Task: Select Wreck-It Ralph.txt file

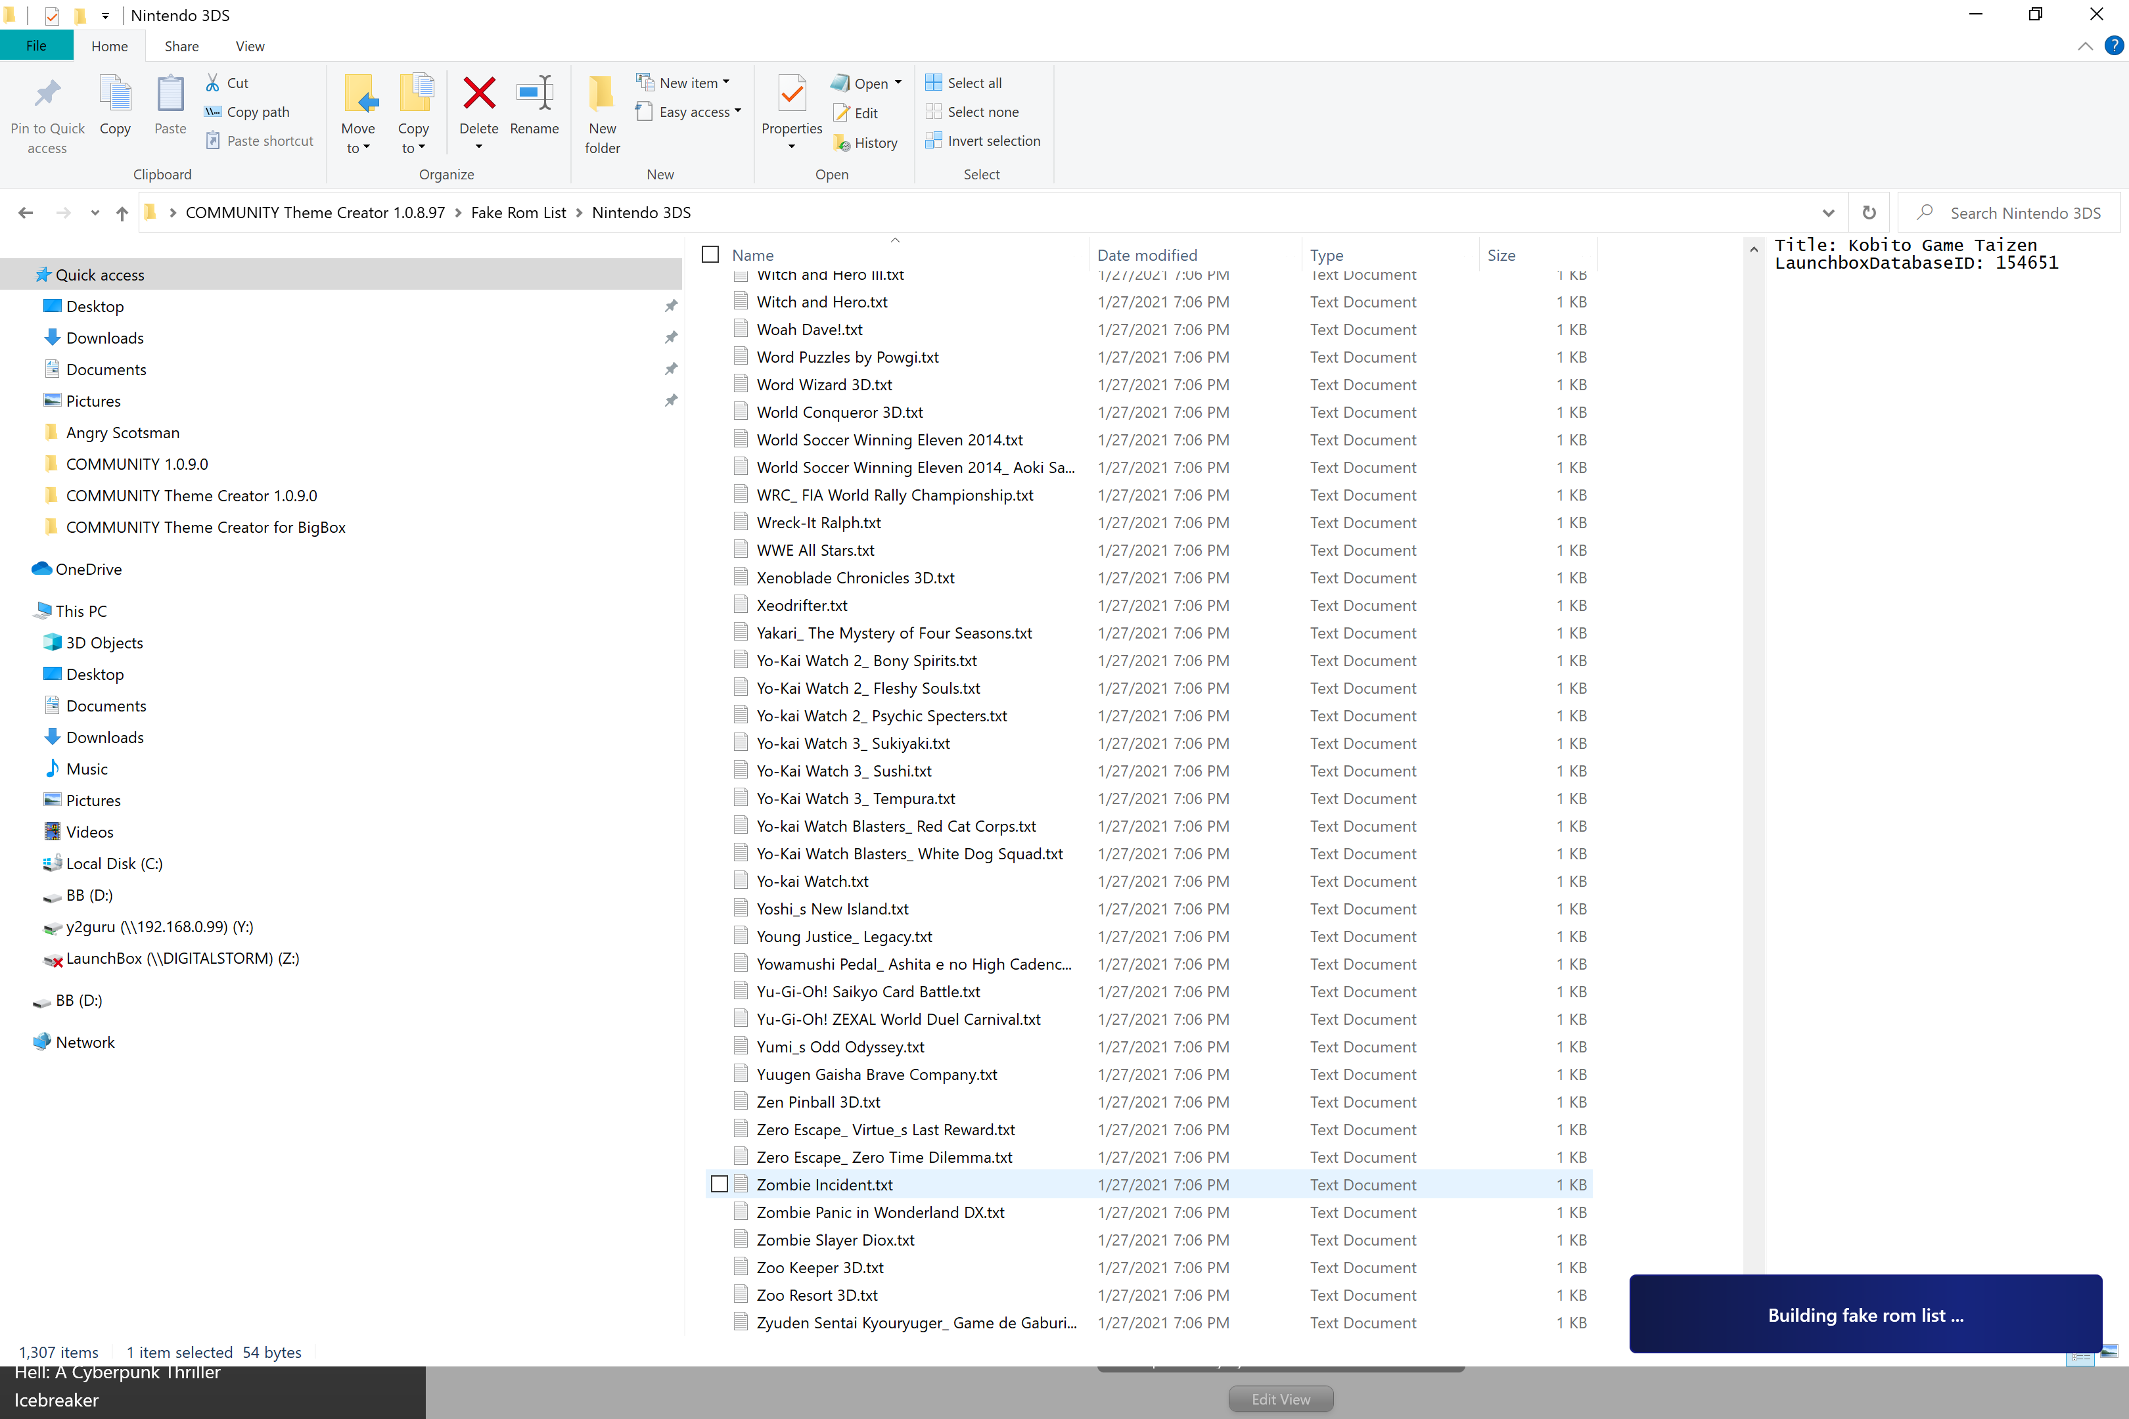Action: [818, 522]
